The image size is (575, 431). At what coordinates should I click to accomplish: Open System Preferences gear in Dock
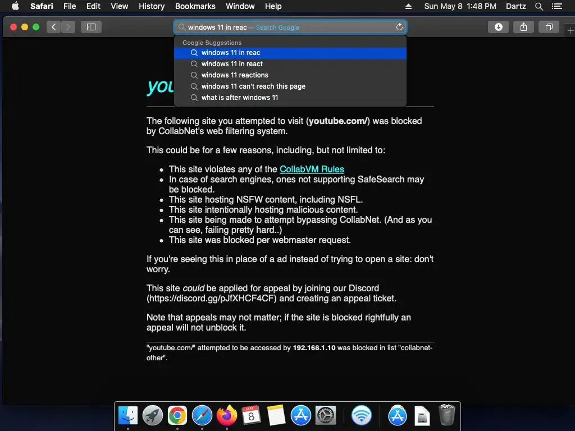click(x=326, y=415)
